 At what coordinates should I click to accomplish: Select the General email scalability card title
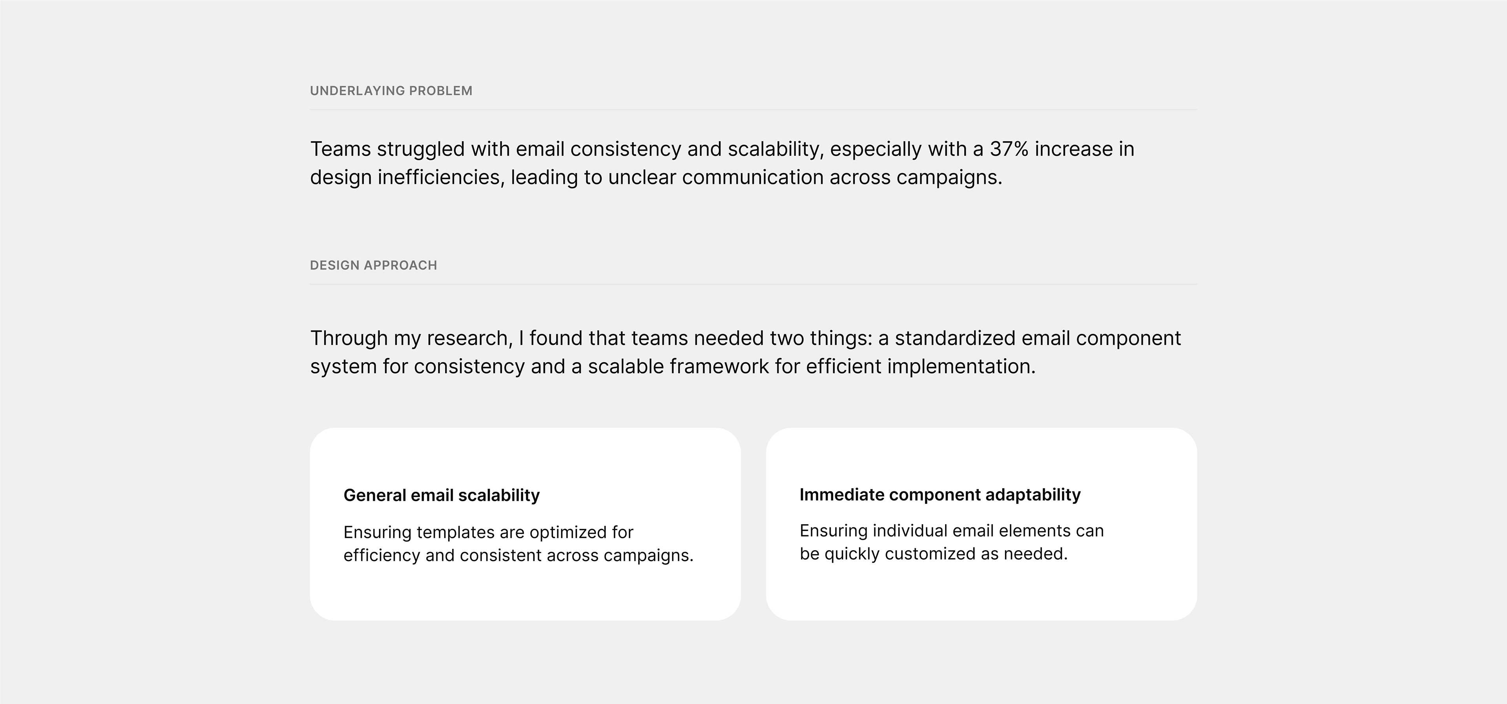click(441, 495)
